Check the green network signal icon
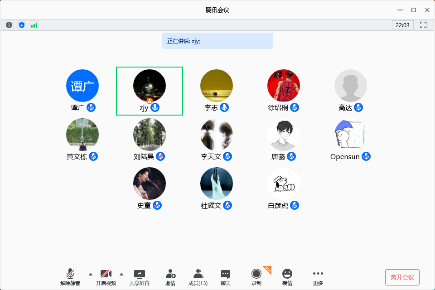 coord(34,25)
